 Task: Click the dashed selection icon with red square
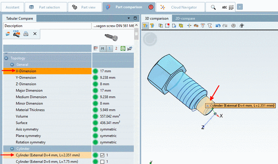(x=167, y=26)
